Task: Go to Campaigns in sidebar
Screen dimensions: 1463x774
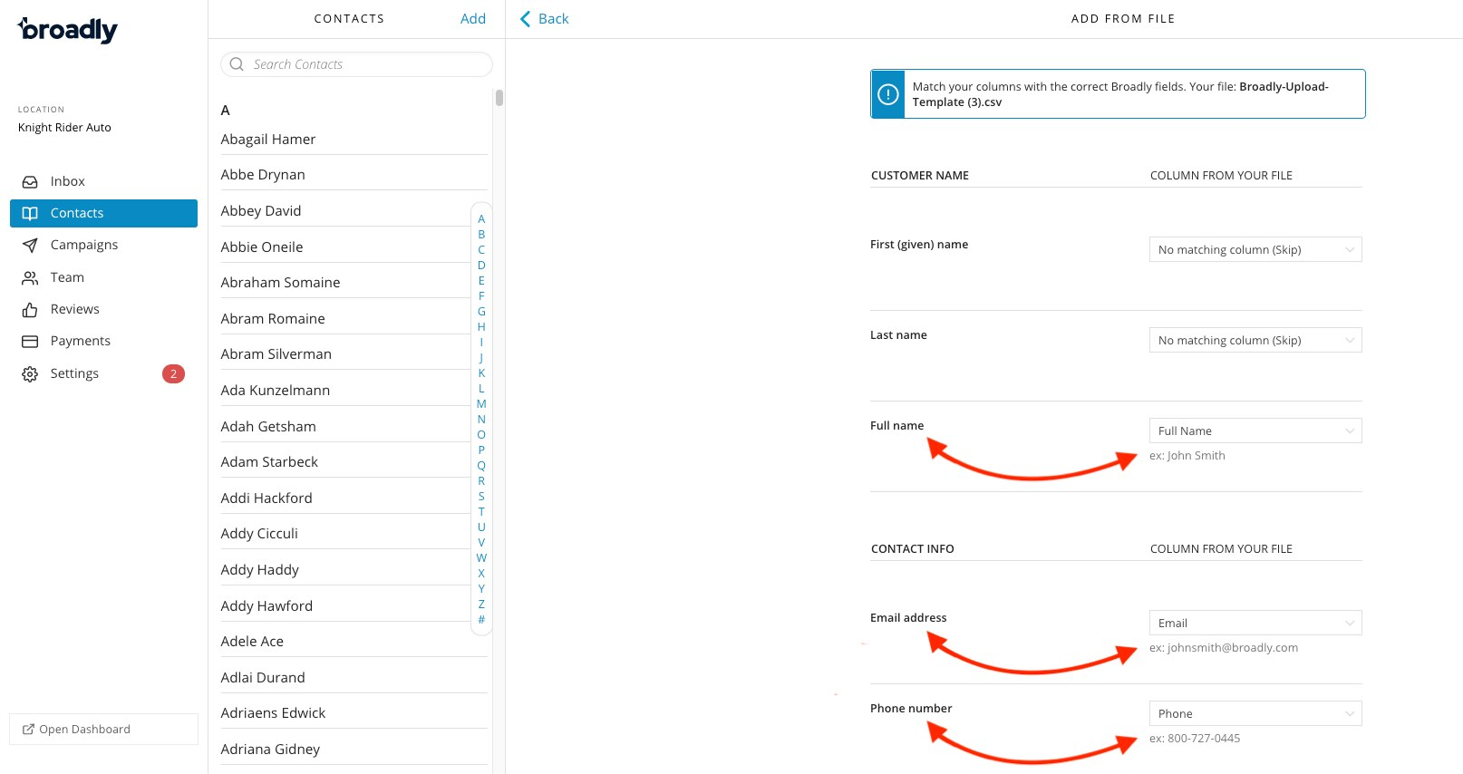Action: (x=103, y=245)
